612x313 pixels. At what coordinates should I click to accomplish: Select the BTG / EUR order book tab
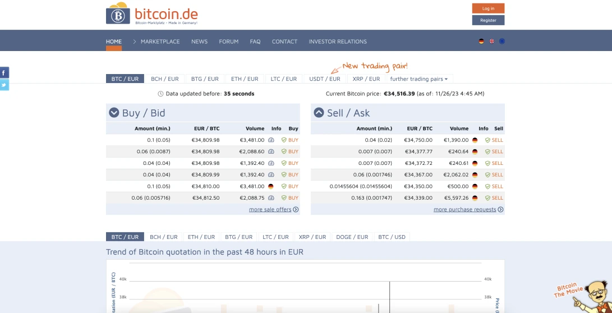(x=205, y=79)
